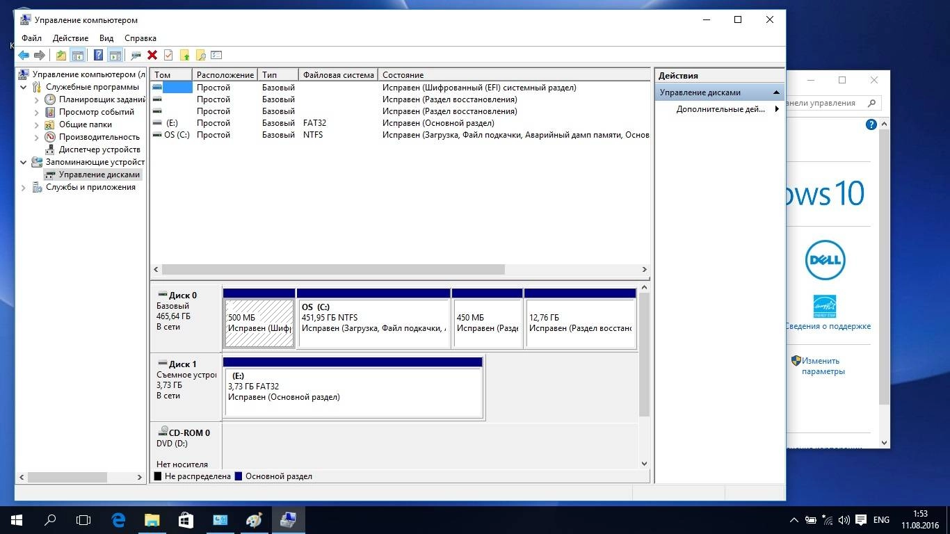The image size is (950, 534).
Task: Open the Справка menu
Action: [x=140, y=38]
